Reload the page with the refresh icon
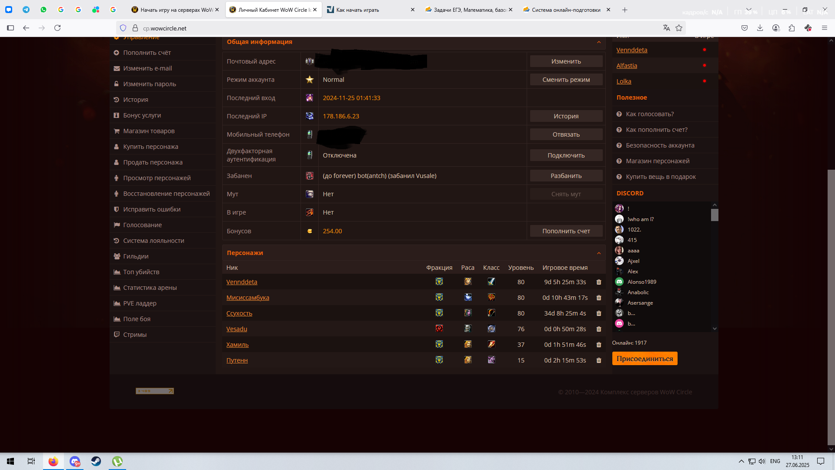The height and width of the screenshot is (470, 835). pyautogui.click(x=57, y=28)
